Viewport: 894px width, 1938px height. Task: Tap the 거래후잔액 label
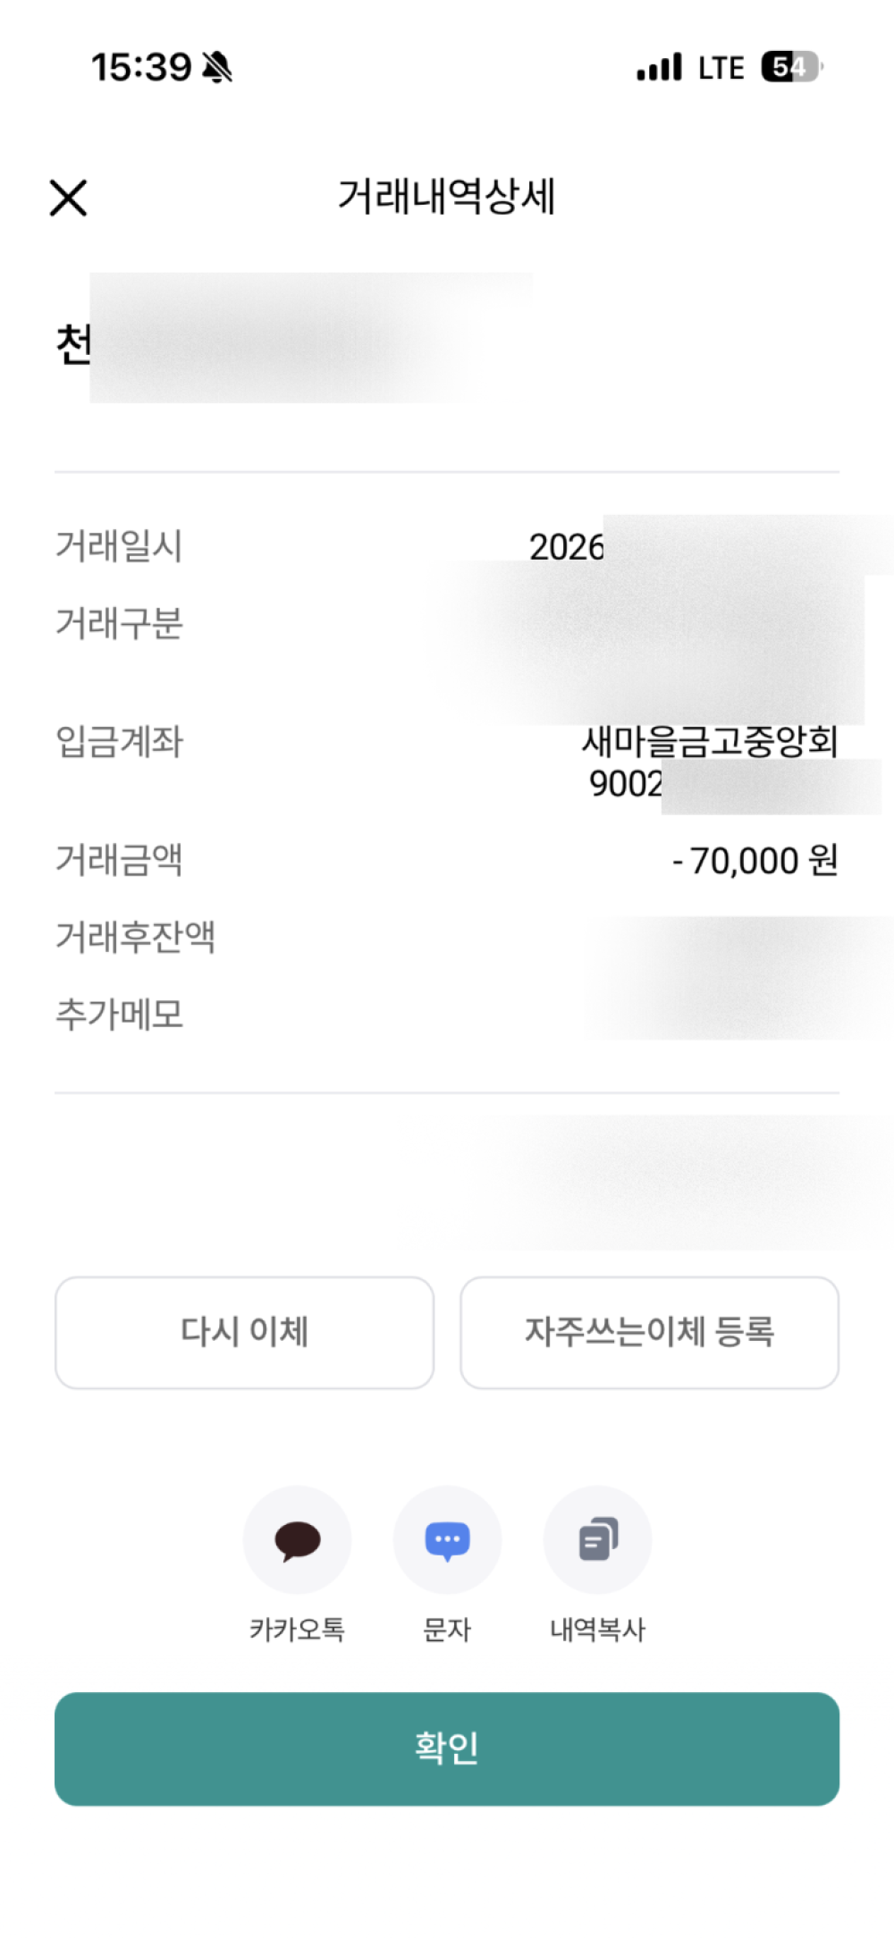(136, 938)
